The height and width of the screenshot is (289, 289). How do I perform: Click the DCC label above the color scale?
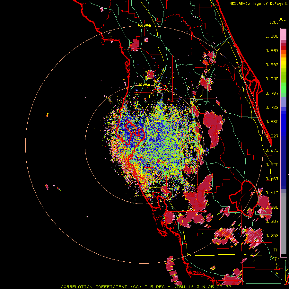coord(282,19)
